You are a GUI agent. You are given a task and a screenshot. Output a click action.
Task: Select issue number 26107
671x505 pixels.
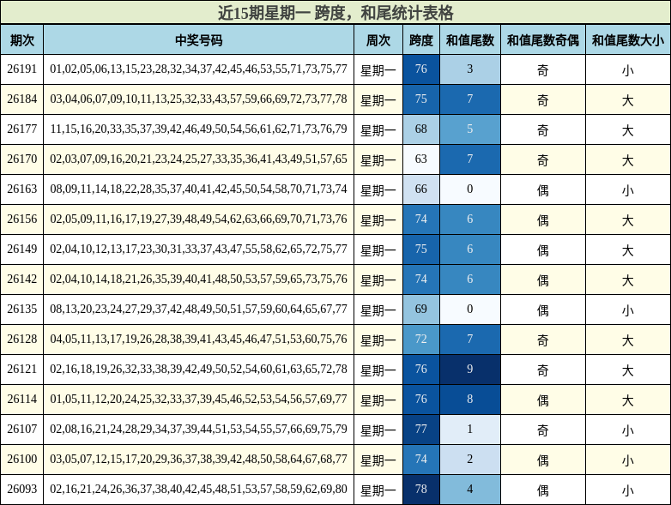tap(21, 429)
